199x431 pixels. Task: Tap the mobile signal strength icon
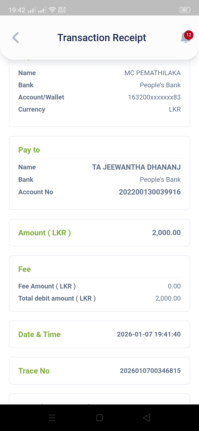(32, 10)
